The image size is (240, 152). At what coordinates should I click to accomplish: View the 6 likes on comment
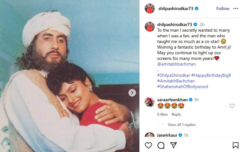(162, 115)
